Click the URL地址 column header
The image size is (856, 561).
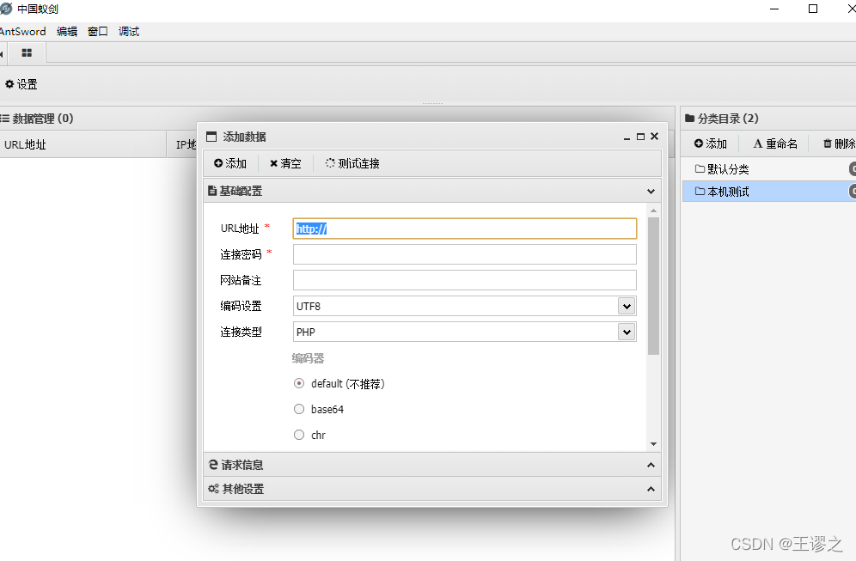click(x=83, y=144)
